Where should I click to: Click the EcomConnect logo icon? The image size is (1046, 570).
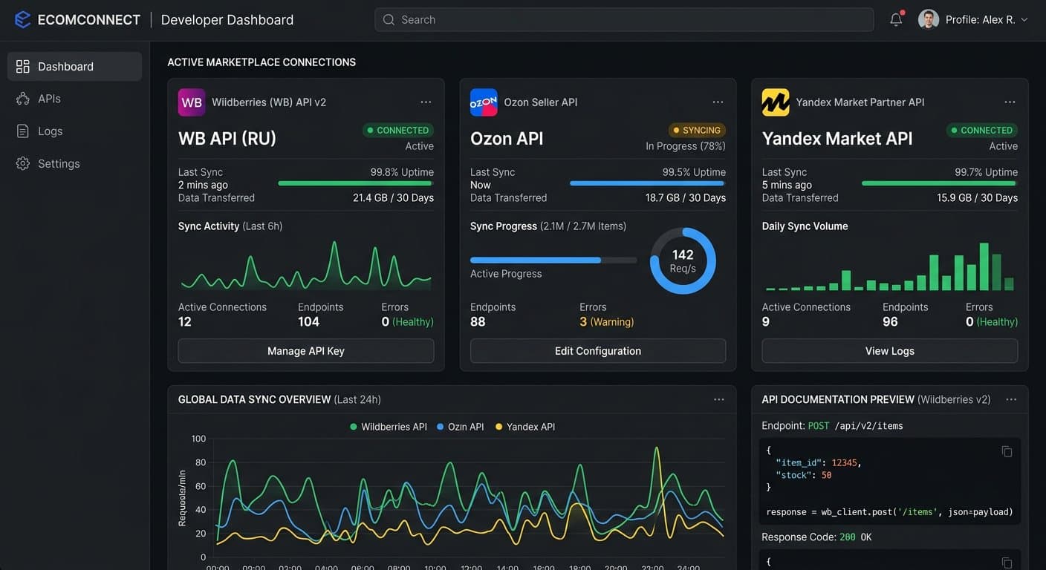23,19
